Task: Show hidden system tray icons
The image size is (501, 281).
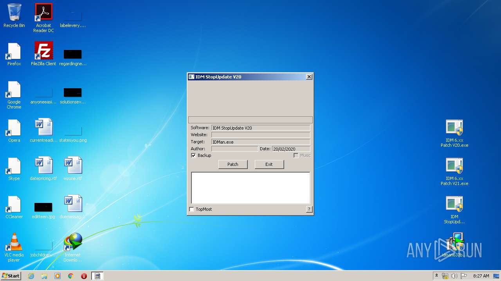Action: pos(436,276)
